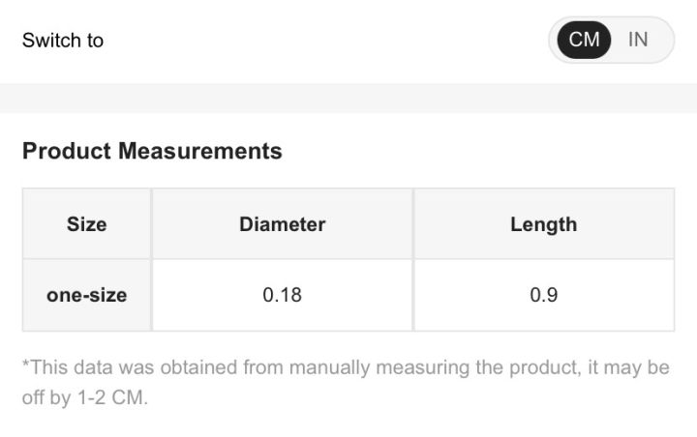697x437 pixels.
Task: Click the one-size row label
Action: tap(86, 295)
